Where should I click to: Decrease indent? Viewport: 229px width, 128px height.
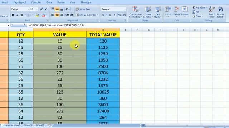click(67, 15)
